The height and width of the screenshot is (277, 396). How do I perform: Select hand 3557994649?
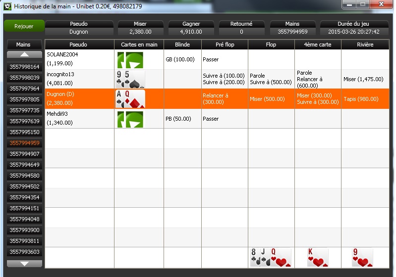24,165
